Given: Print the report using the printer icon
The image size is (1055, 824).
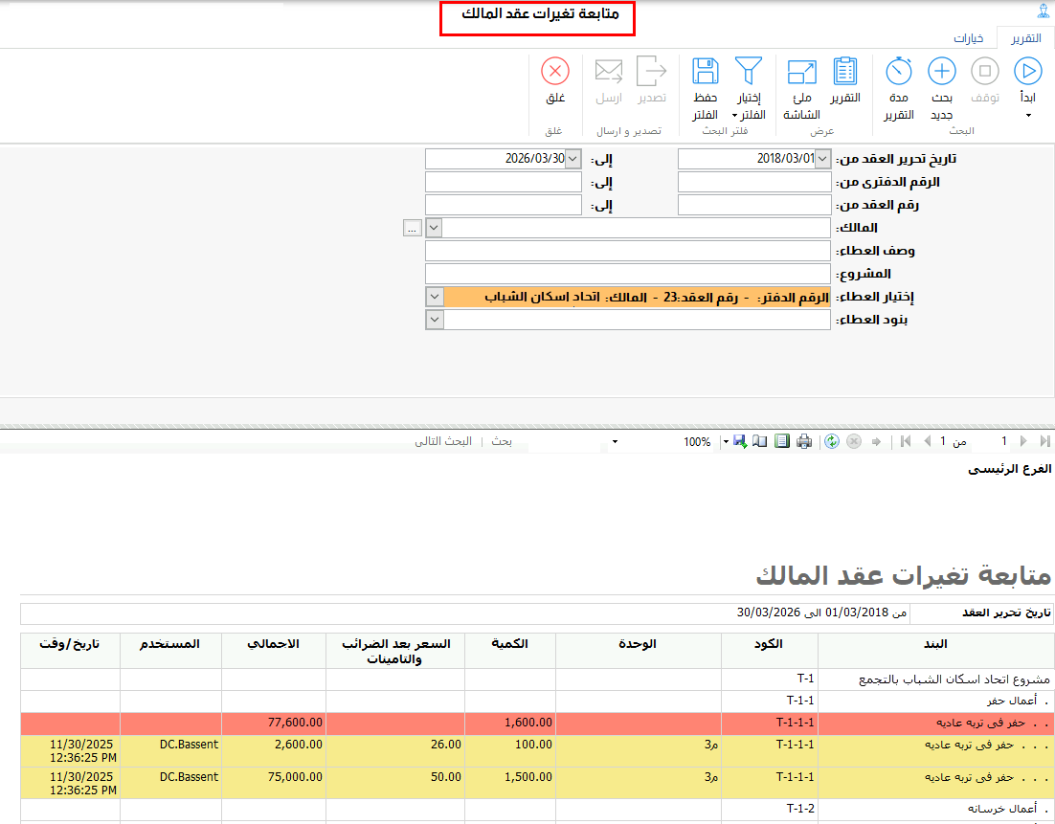Looking at the screenshot, I should 804,441.
